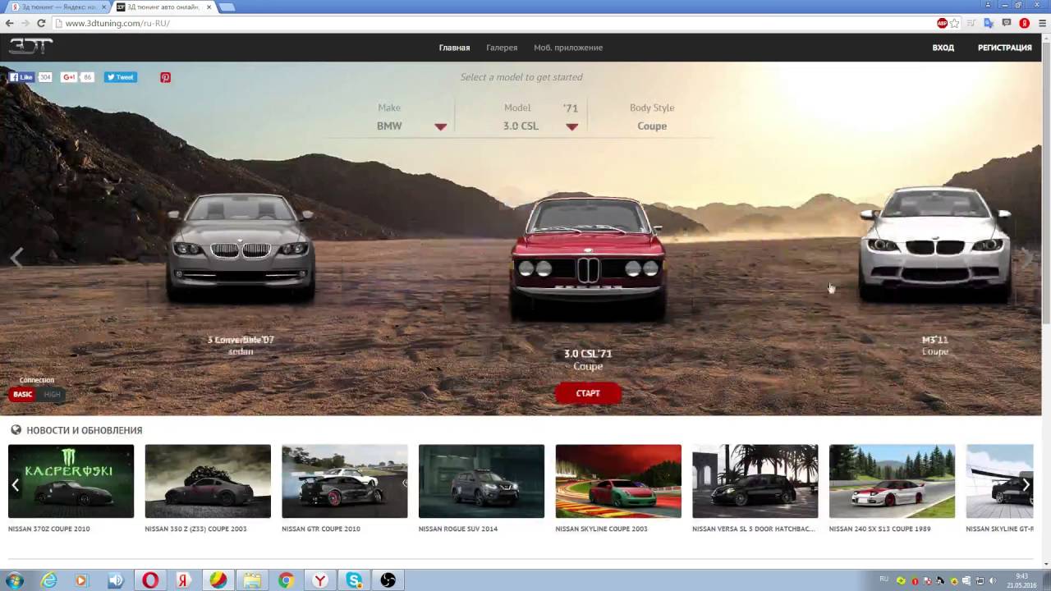Viewport: 1051px width, 591px height.
Task: Share the page with the Tweet button
Action: [x=120, y=77]
